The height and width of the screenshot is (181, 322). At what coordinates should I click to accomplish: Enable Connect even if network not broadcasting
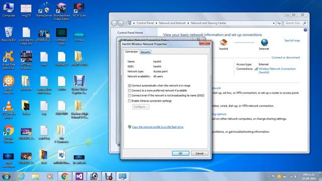129,96
